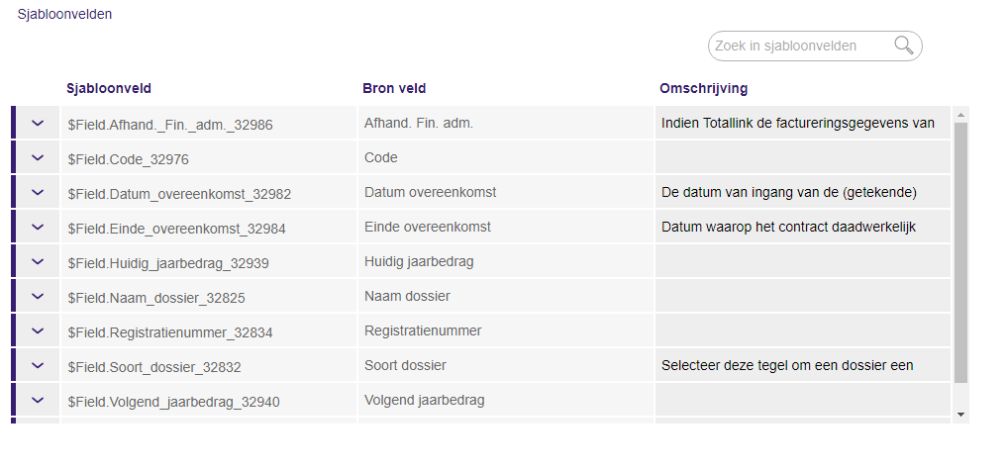Expand the Afhand._Fin._adm._32986 row chevron

click(38, 123)
